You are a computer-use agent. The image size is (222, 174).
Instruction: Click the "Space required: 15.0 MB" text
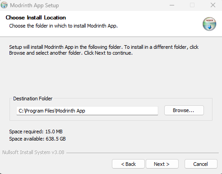(36, 132)
